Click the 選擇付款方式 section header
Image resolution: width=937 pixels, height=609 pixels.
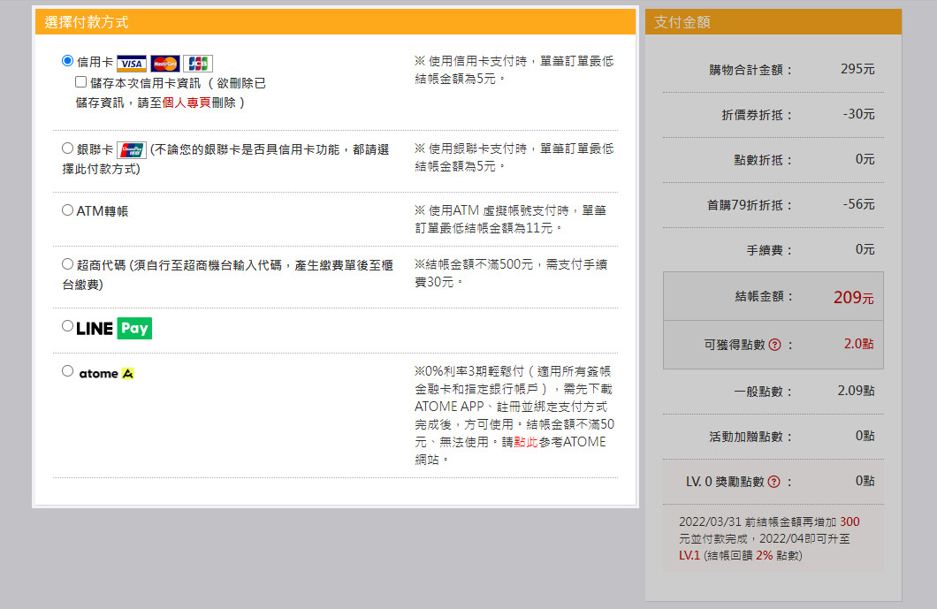click(x=87, y=22)
